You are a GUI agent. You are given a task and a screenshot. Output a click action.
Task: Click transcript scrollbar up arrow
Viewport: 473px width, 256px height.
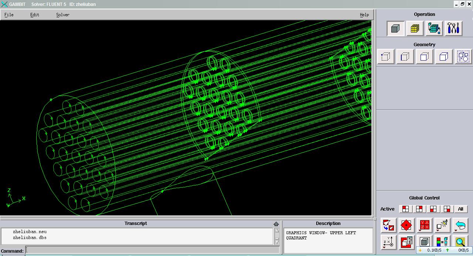click(277, 231)
